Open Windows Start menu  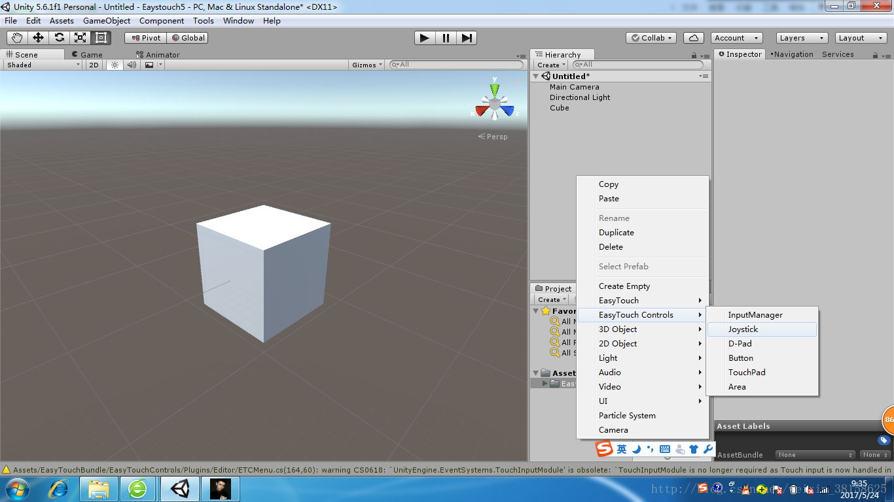18,489
